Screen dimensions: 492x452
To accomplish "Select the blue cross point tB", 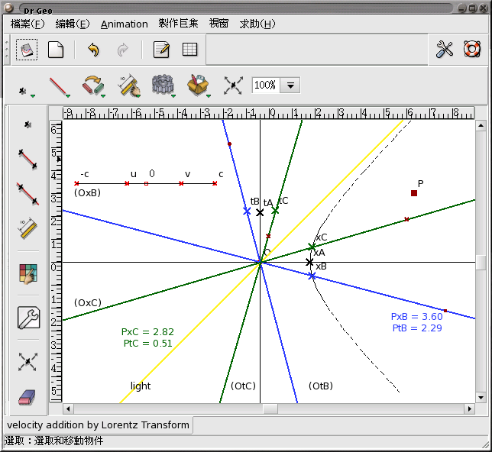I will (247, 211).
